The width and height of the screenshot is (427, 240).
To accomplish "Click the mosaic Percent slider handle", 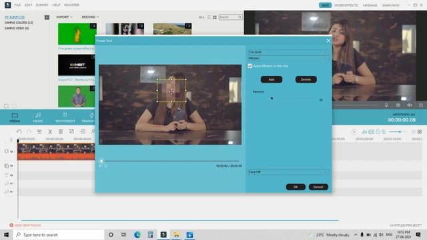I will (x=272, y=98).
